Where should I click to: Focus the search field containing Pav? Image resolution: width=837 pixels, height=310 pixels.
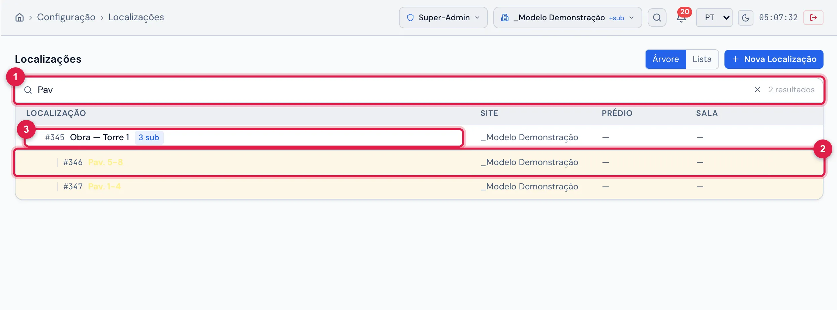[419, 90]
